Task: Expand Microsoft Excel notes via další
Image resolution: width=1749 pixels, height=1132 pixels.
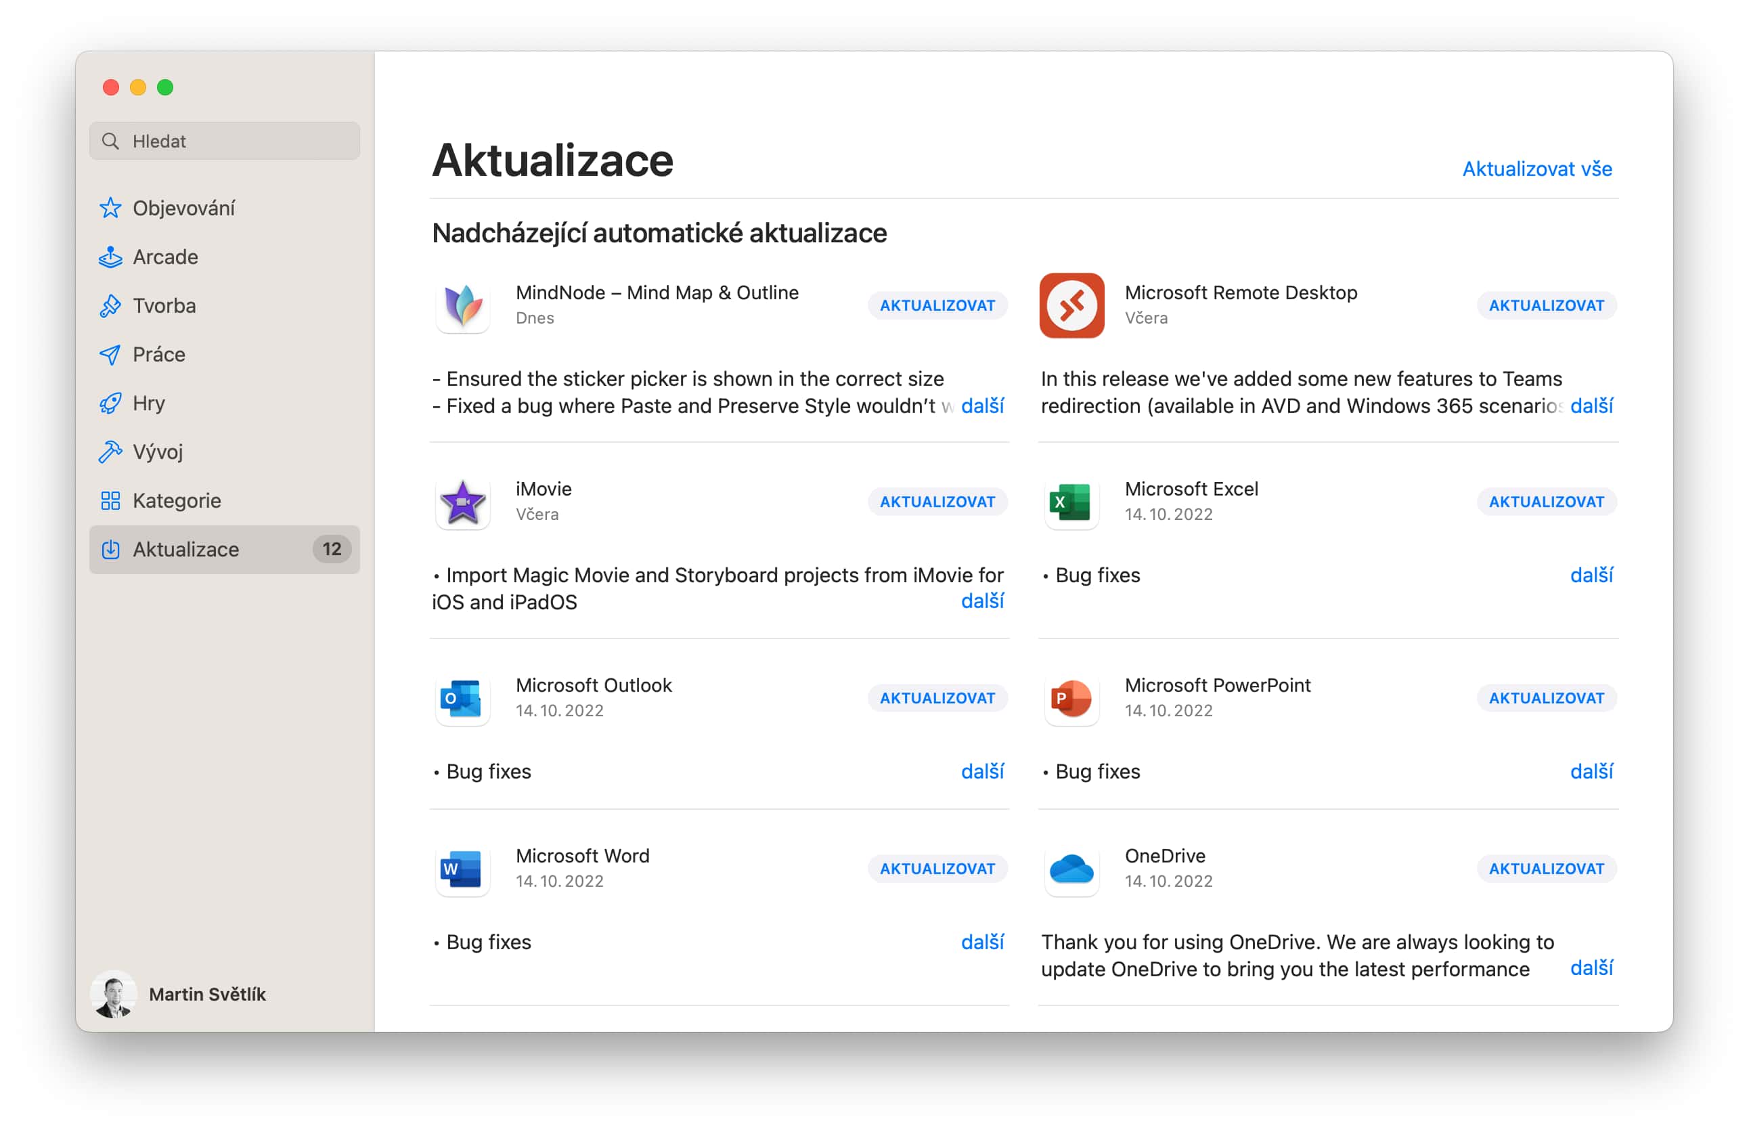Action: [x=1592, y=575]
